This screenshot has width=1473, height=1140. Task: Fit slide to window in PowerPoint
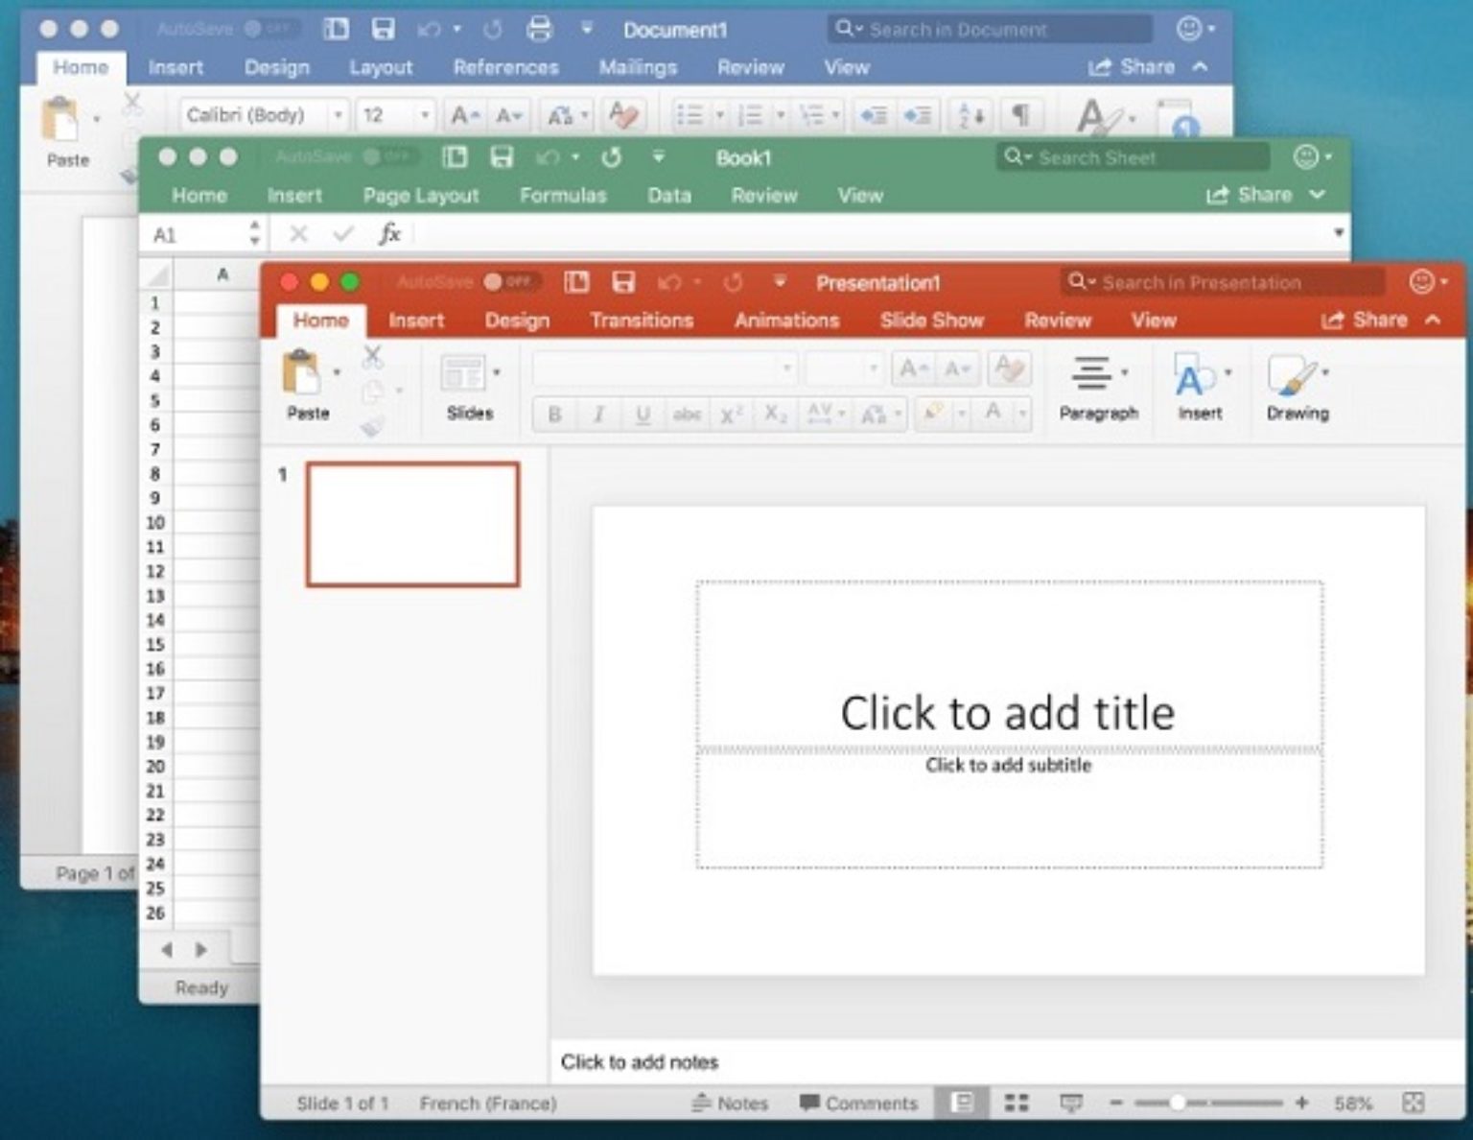(x=1413, y=1104)
